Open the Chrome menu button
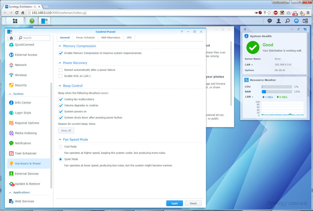313x211 pixels. point(308,13)
